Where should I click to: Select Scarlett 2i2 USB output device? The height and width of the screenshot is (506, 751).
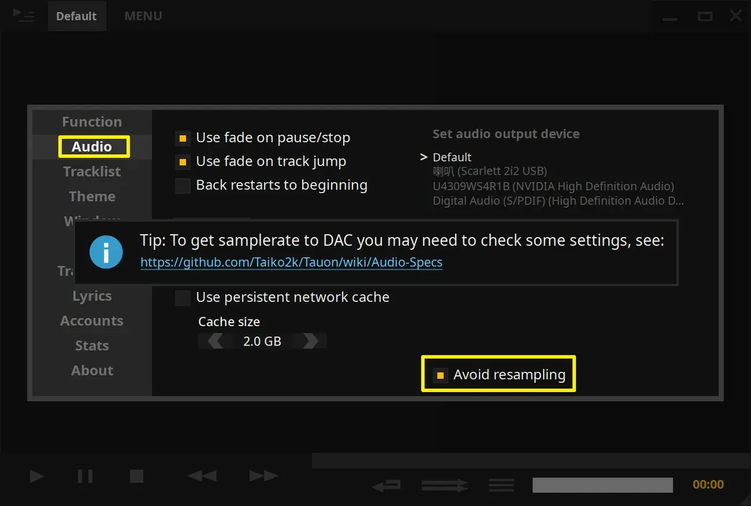[x=490, y=171]
